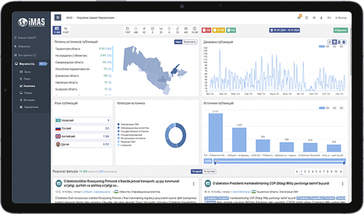The width and height of the screenshot is (364, 214).
Task: Select the social media tile showing 10 807
Action: pyautogui.click(x=66, y=30)
